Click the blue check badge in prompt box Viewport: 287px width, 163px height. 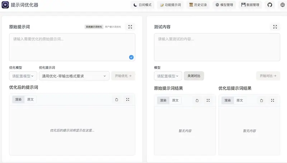click(x=131, y=57)
